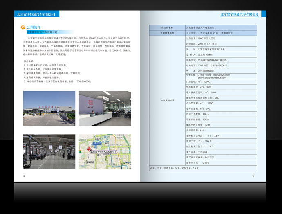Click service promise item 1 about 工时费
The width and height of the screenshot is (282, 214).
coord(45,65)
